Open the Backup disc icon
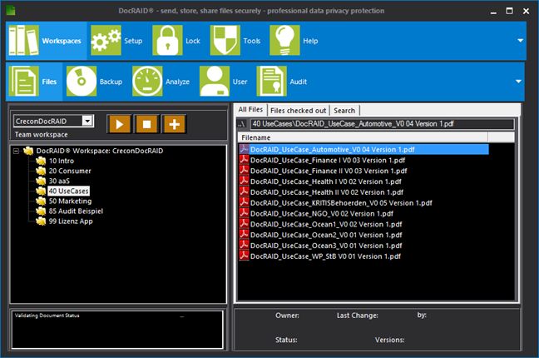 click(x=82, y=82)
